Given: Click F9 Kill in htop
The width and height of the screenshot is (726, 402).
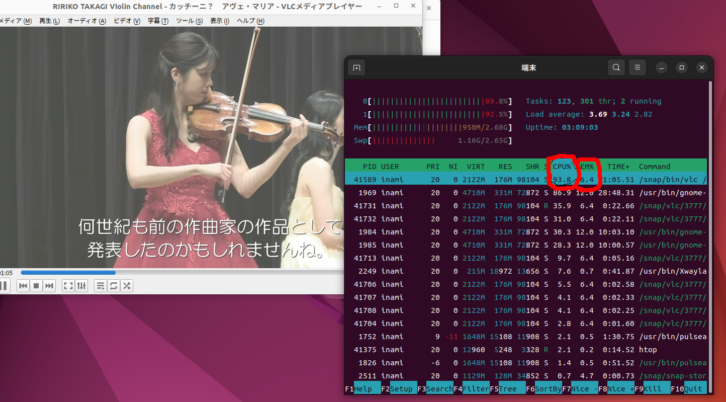Looking at the screenshot, I should coord(653,389).
